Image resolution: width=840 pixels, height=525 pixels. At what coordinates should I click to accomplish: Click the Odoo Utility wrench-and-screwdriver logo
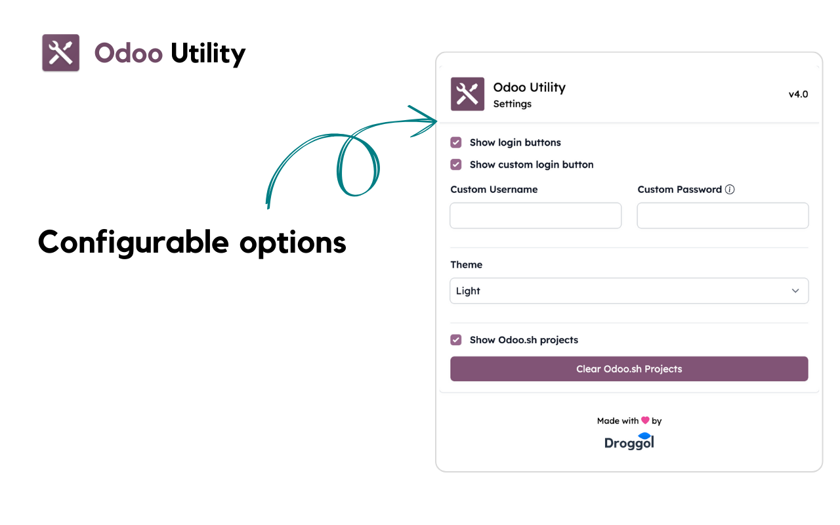click(x=60, y=52)
